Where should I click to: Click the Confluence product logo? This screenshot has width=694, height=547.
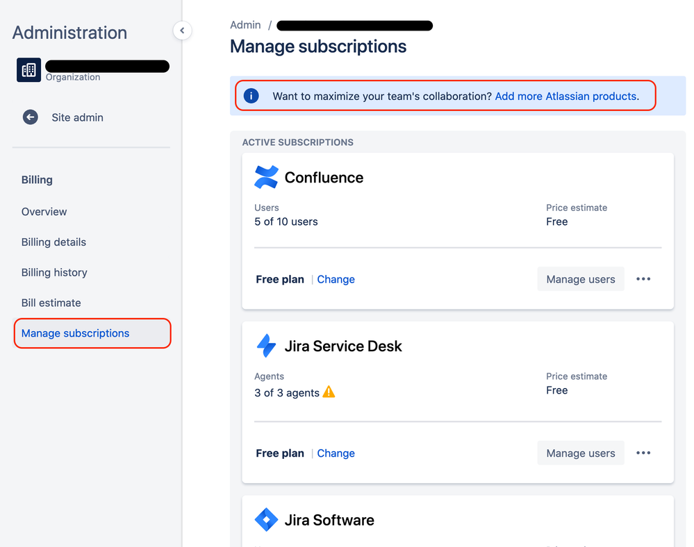266,178
